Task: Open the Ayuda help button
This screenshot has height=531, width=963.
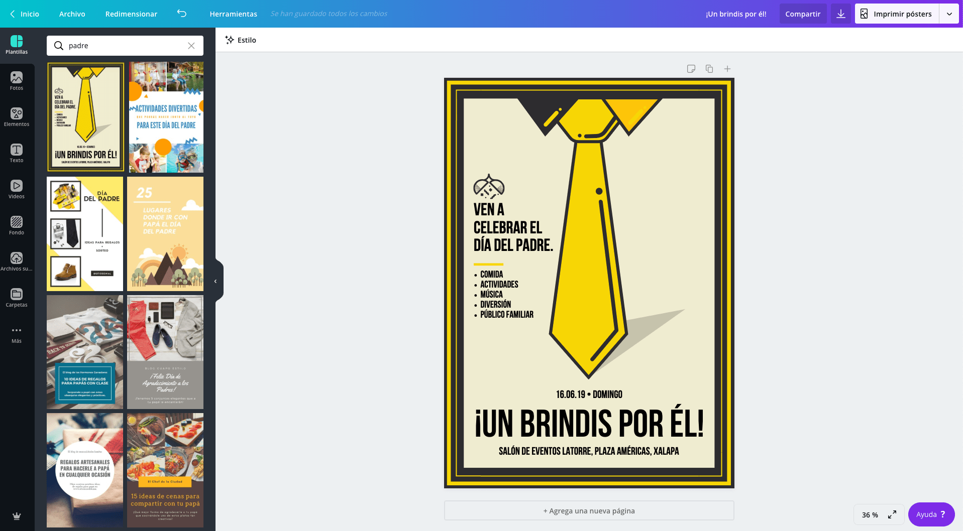Action: point(931,514)
